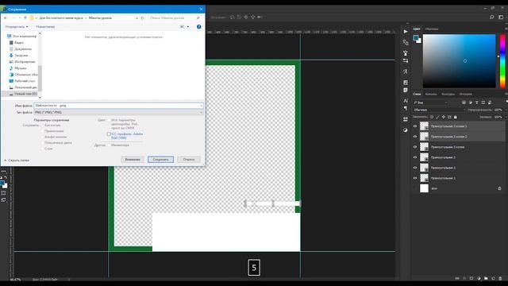The image size is (508, 286).
Task: Select the Цвет color tab
Action: click(x=417, y=29)
